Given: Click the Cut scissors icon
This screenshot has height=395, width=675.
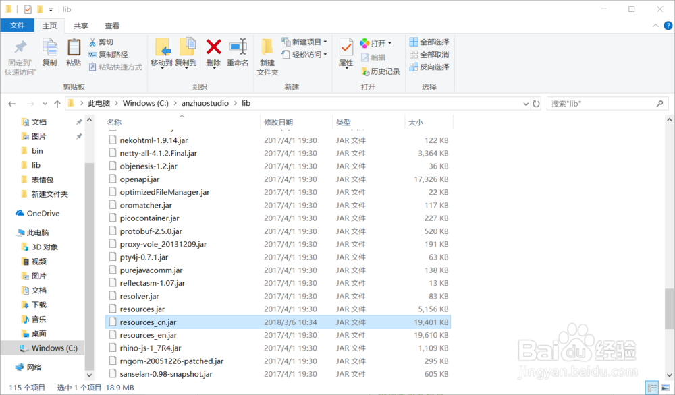Looking at the screenshot, I should click(92, 42).
